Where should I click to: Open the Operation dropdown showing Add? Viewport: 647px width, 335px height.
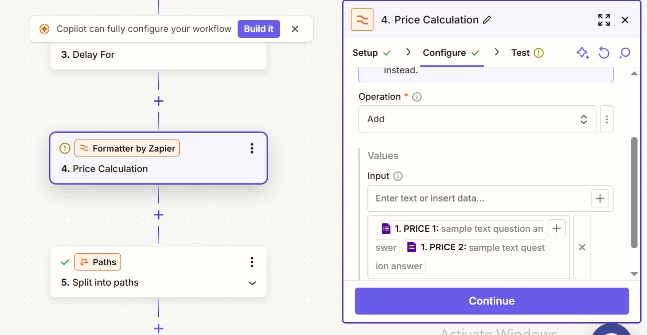tap(477, 119)
